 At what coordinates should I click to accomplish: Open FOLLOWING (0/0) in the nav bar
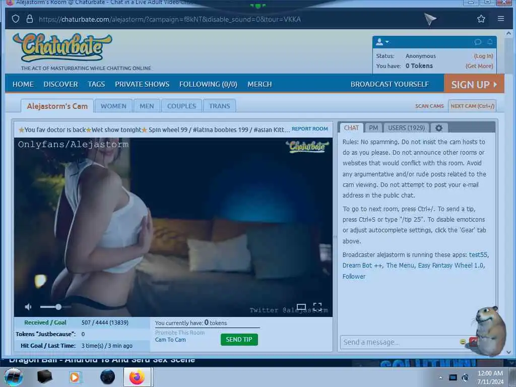208,84
